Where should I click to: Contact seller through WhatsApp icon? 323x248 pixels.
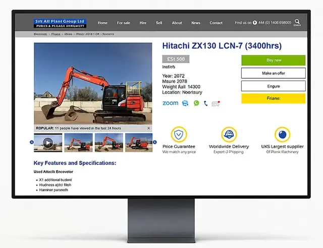[196, 103]
